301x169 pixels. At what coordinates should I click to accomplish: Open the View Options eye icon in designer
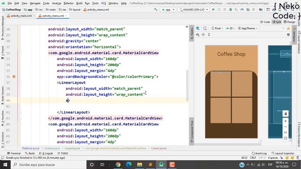[x=198, y=35]
